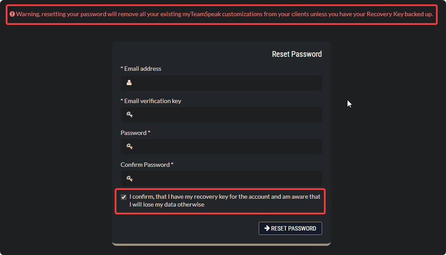Click the arrow icon on Reset Password button
Viewport: 446px width, 255px height.
click(267, 228)
